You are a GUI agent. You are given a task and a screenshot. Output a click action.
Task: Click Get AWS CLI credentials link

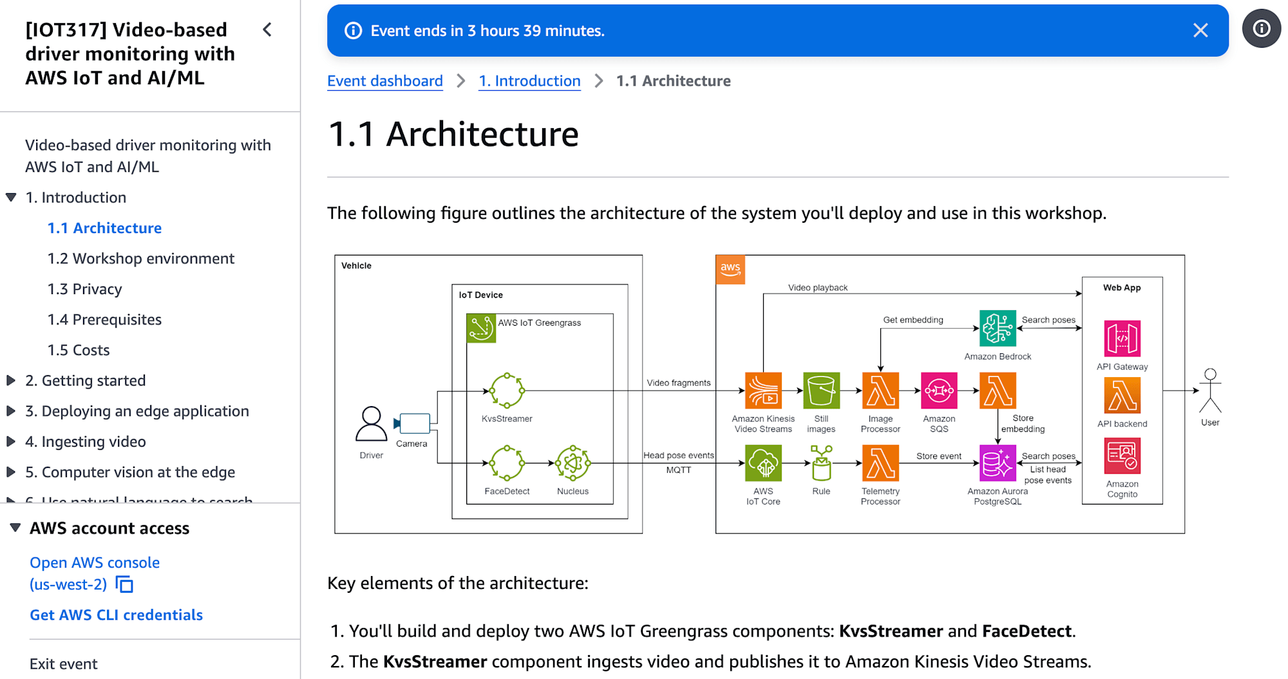point(117,615)
